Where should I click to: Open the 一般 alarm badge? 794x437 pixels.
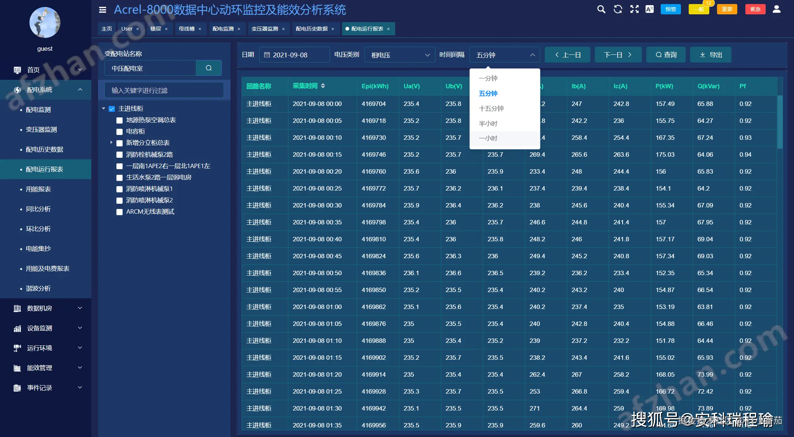click(699, 9)
